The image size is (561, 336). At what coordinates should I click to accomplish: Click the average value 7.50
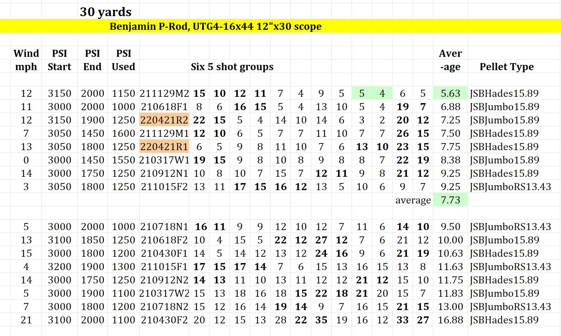coord(450,133)
